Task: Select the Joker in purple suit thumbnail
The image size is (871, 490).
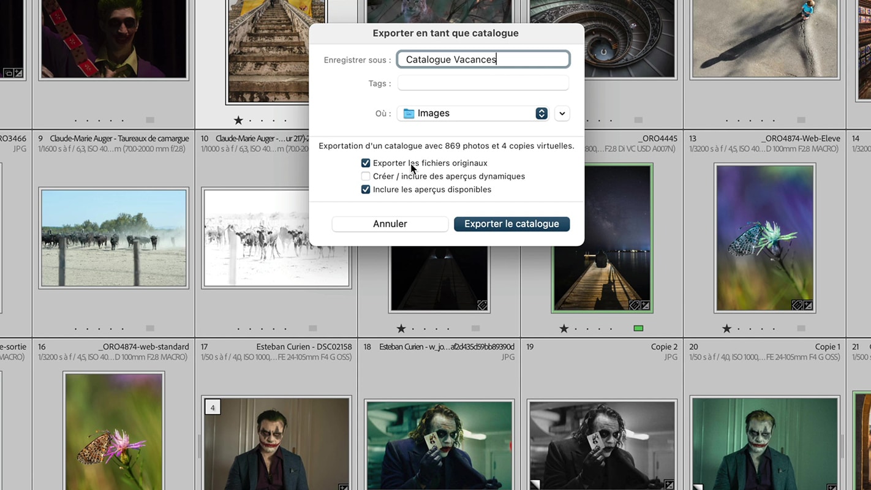Action: coord(113,38)
